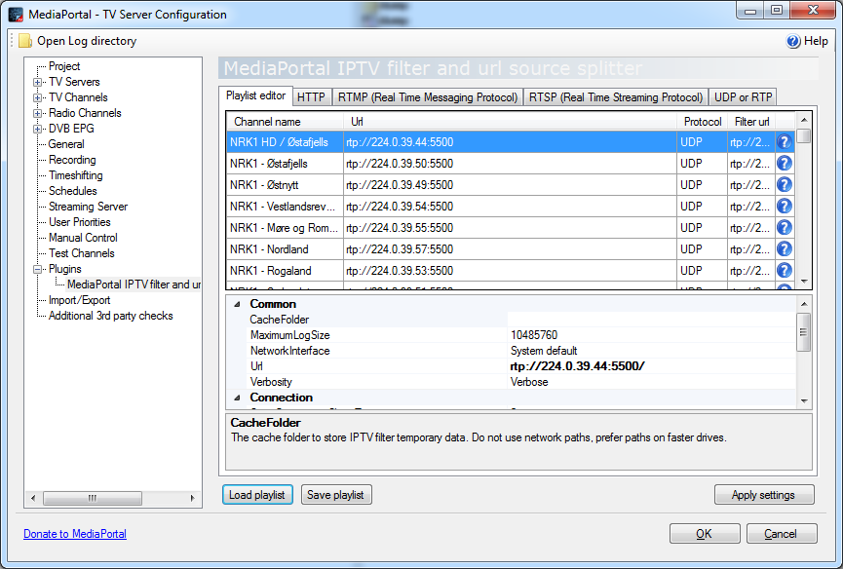Open the RTMP (Real Time Messaging Protocol) tab

428,97
